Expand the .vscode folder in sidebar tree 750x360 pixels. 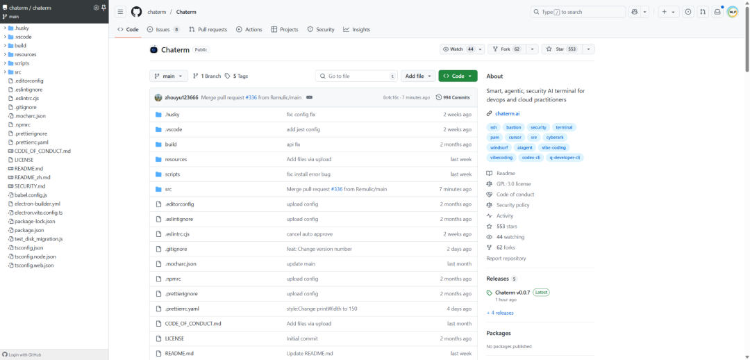tap(5, 37)
